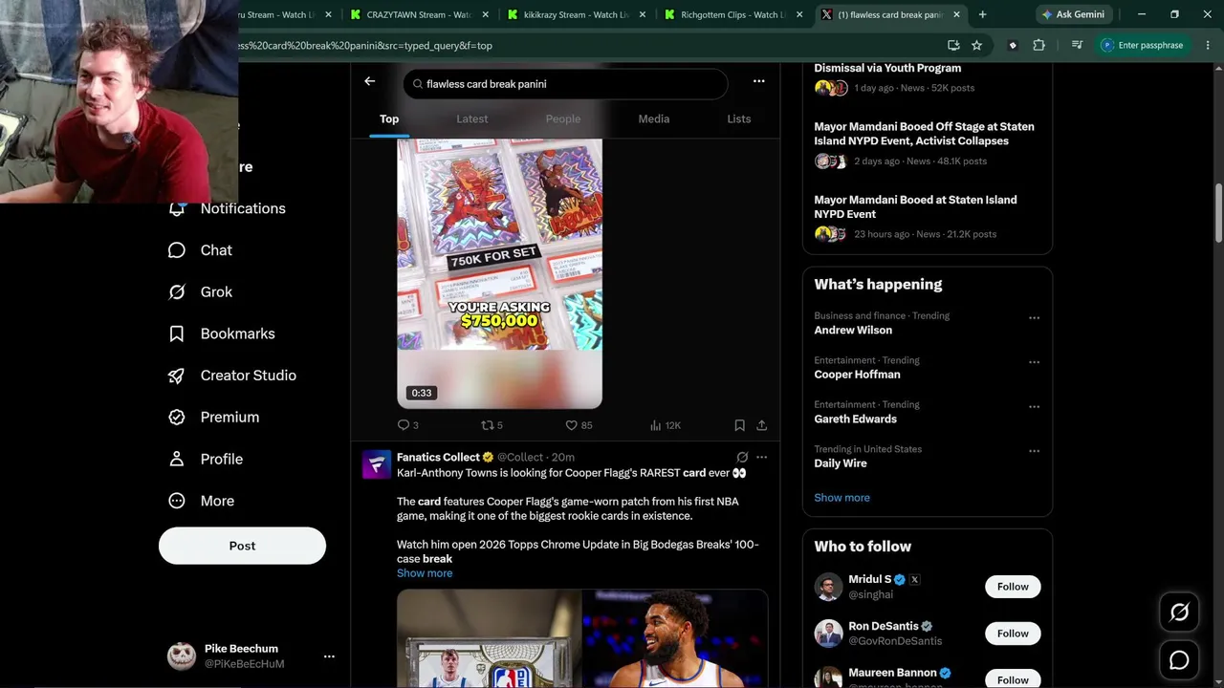
Task: Open the Andrew Wilson trend
Action: (853, 331)
